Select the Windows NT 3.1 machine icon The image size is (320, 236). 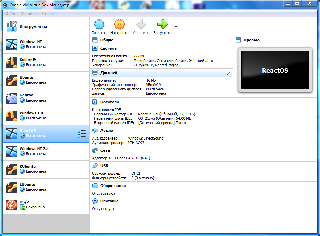click(11, 151)
